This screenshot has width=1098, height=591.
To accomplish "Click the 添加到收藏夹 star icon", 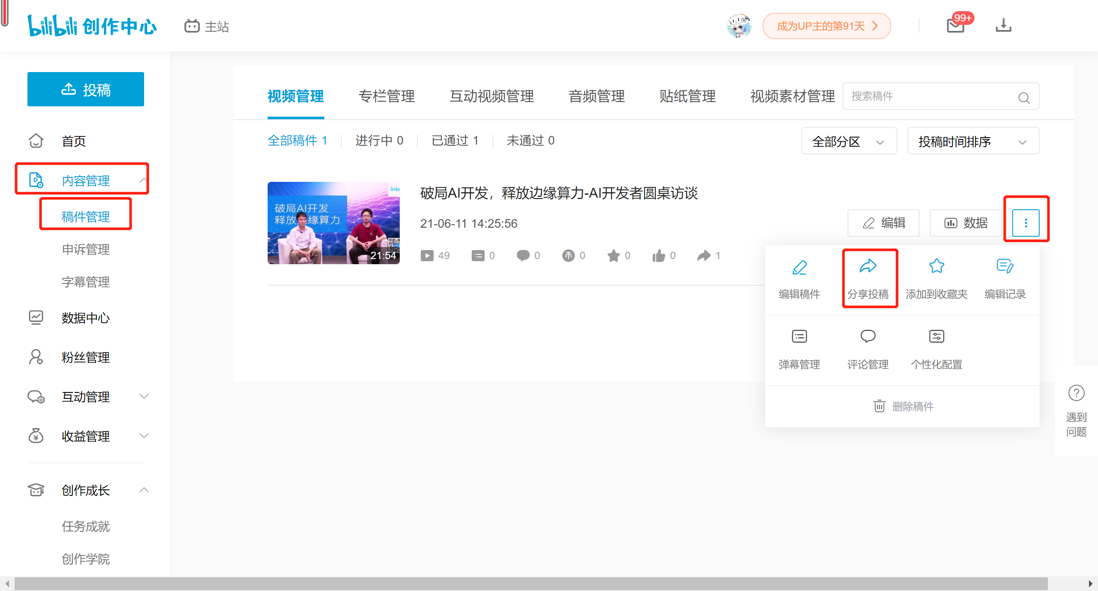I will 936,266.
